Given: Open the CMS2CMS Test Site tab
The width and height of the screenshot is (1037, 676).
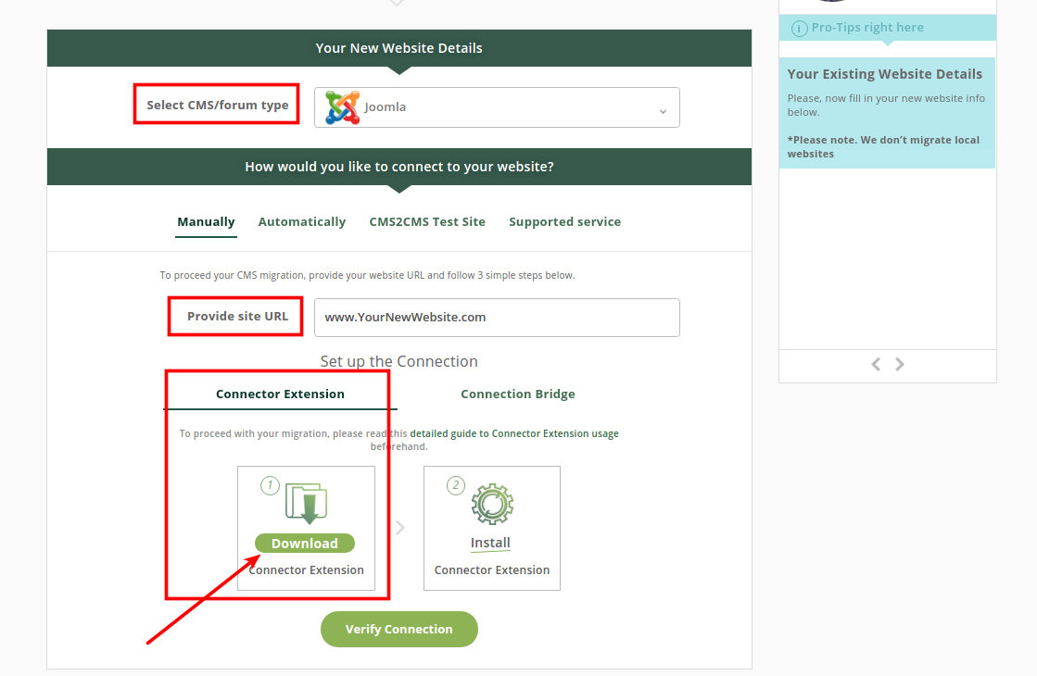Looking at the screenshot, I should click(427, 222).
